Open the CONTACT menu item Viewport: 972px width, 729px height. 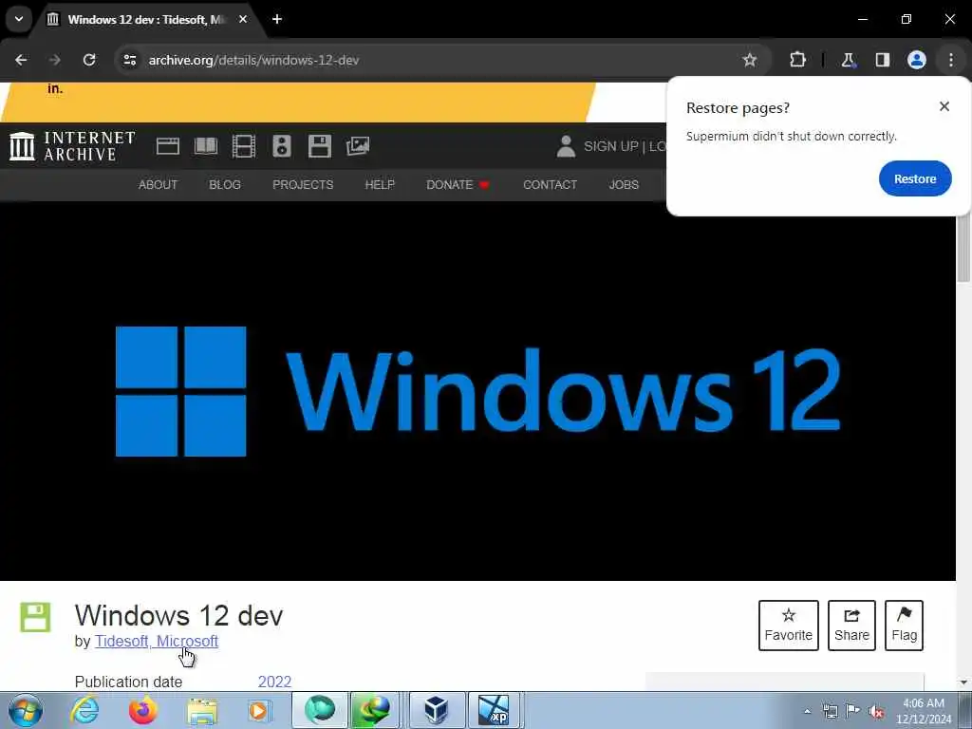pyautogui.click(x=550, y=185)
